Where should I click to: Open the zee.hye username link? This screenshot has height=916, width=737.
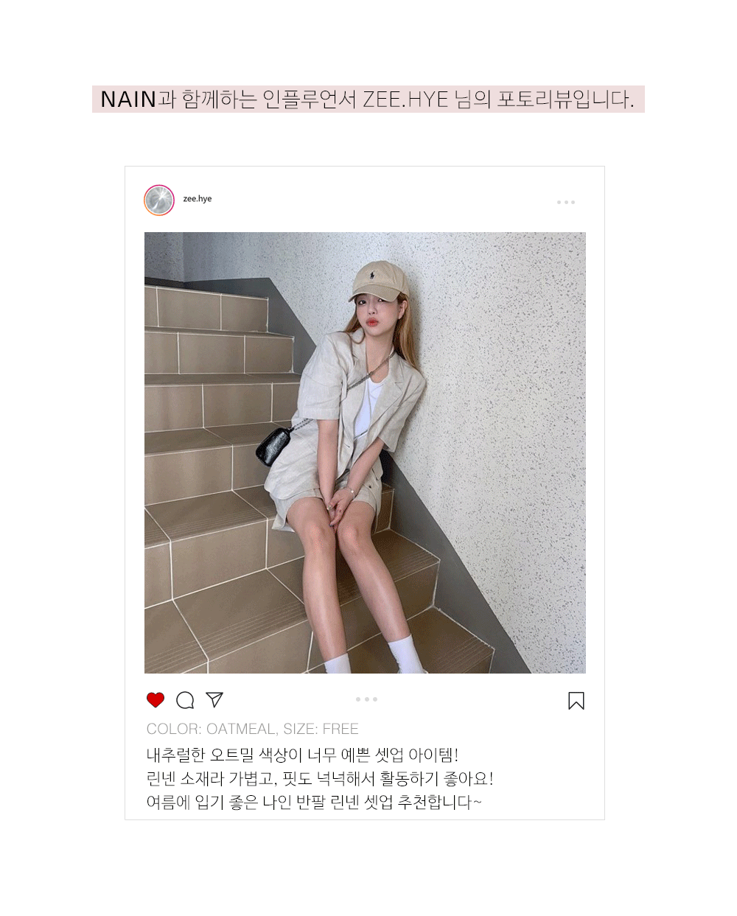(198, 199)
